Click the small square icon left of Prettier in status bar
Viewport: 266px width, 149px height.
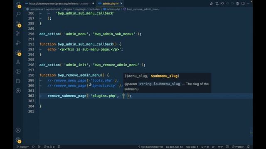(227, 147)
